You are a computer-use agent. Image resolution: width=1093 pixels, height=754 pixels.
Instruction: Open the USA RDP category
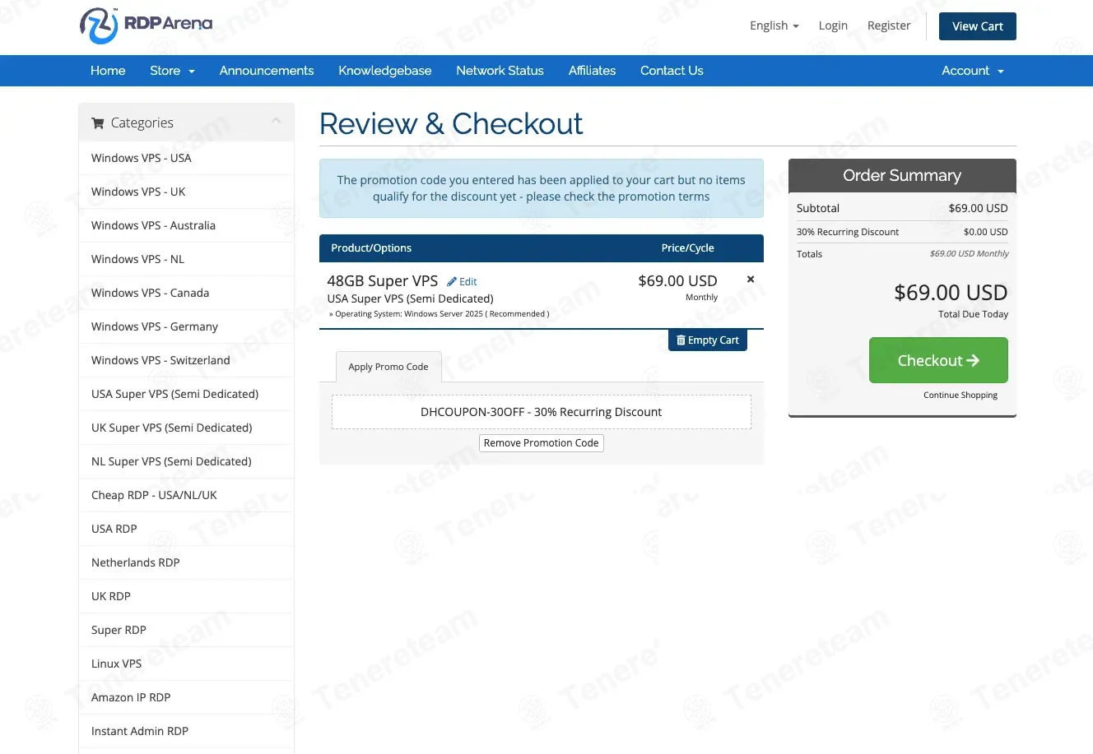[x=186, y=529]
